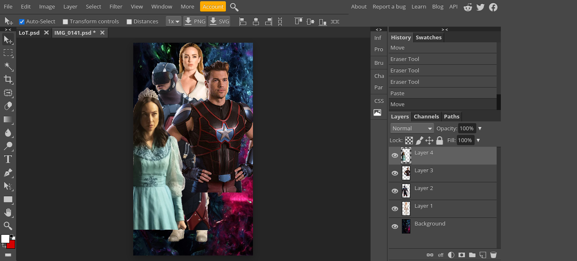The height and width of the screenshot is (261, 577).
Task: Select the Magic Wand tool
Action: (8, 66)
